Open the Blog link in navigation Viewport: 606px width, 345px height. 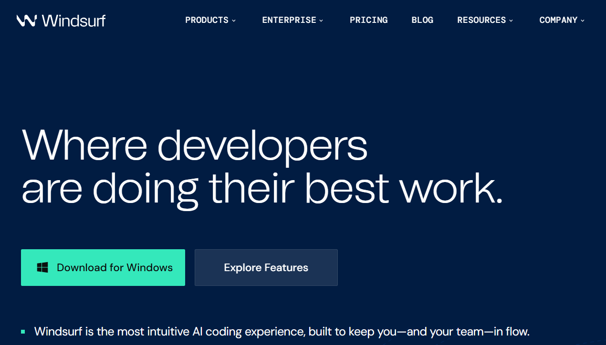click(422, 20)
